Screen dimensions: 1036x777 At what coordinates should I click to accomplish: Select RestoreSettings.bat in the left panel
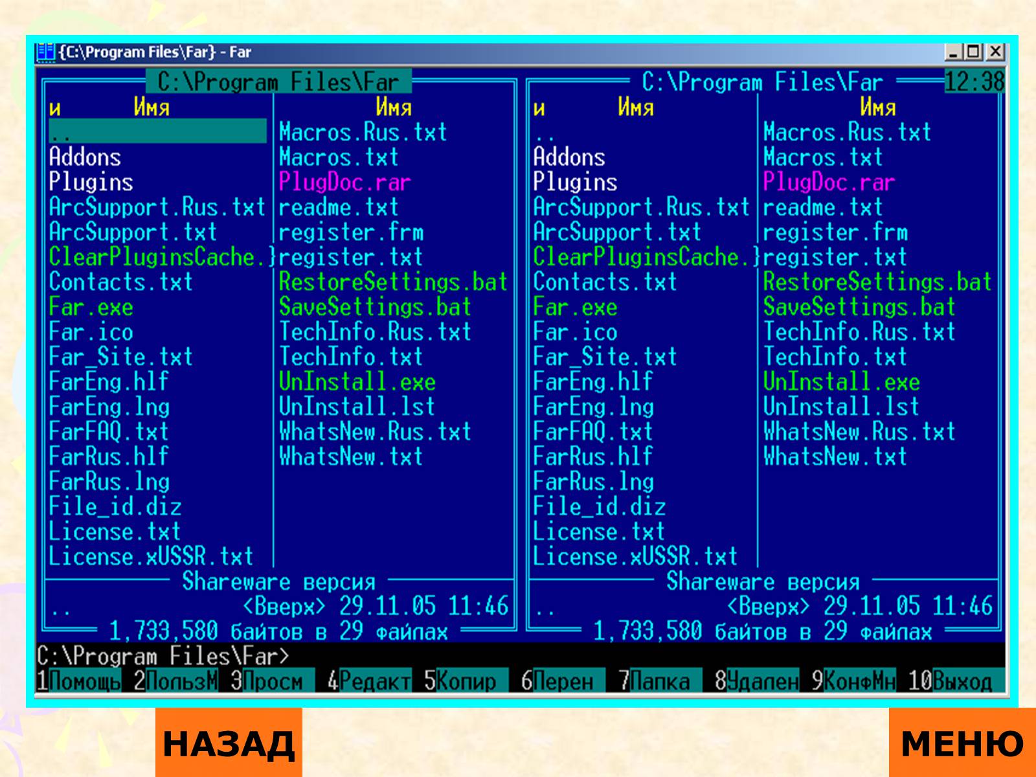(393, 282)
